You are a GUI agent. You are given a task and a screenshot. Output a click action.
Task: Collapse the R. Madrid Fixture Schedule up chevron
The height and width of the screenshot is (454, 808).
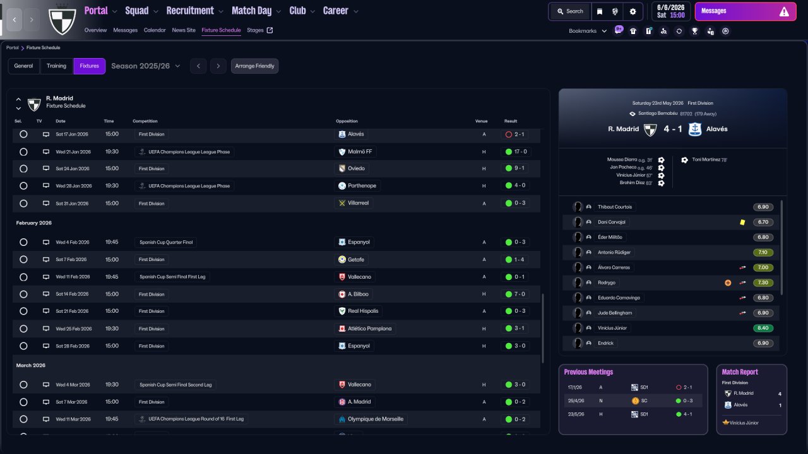tap(18, 99)
